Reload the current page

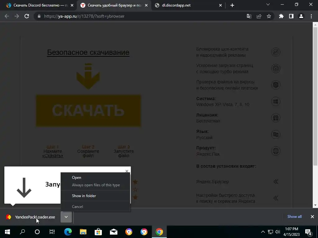[x=27, y=16]
